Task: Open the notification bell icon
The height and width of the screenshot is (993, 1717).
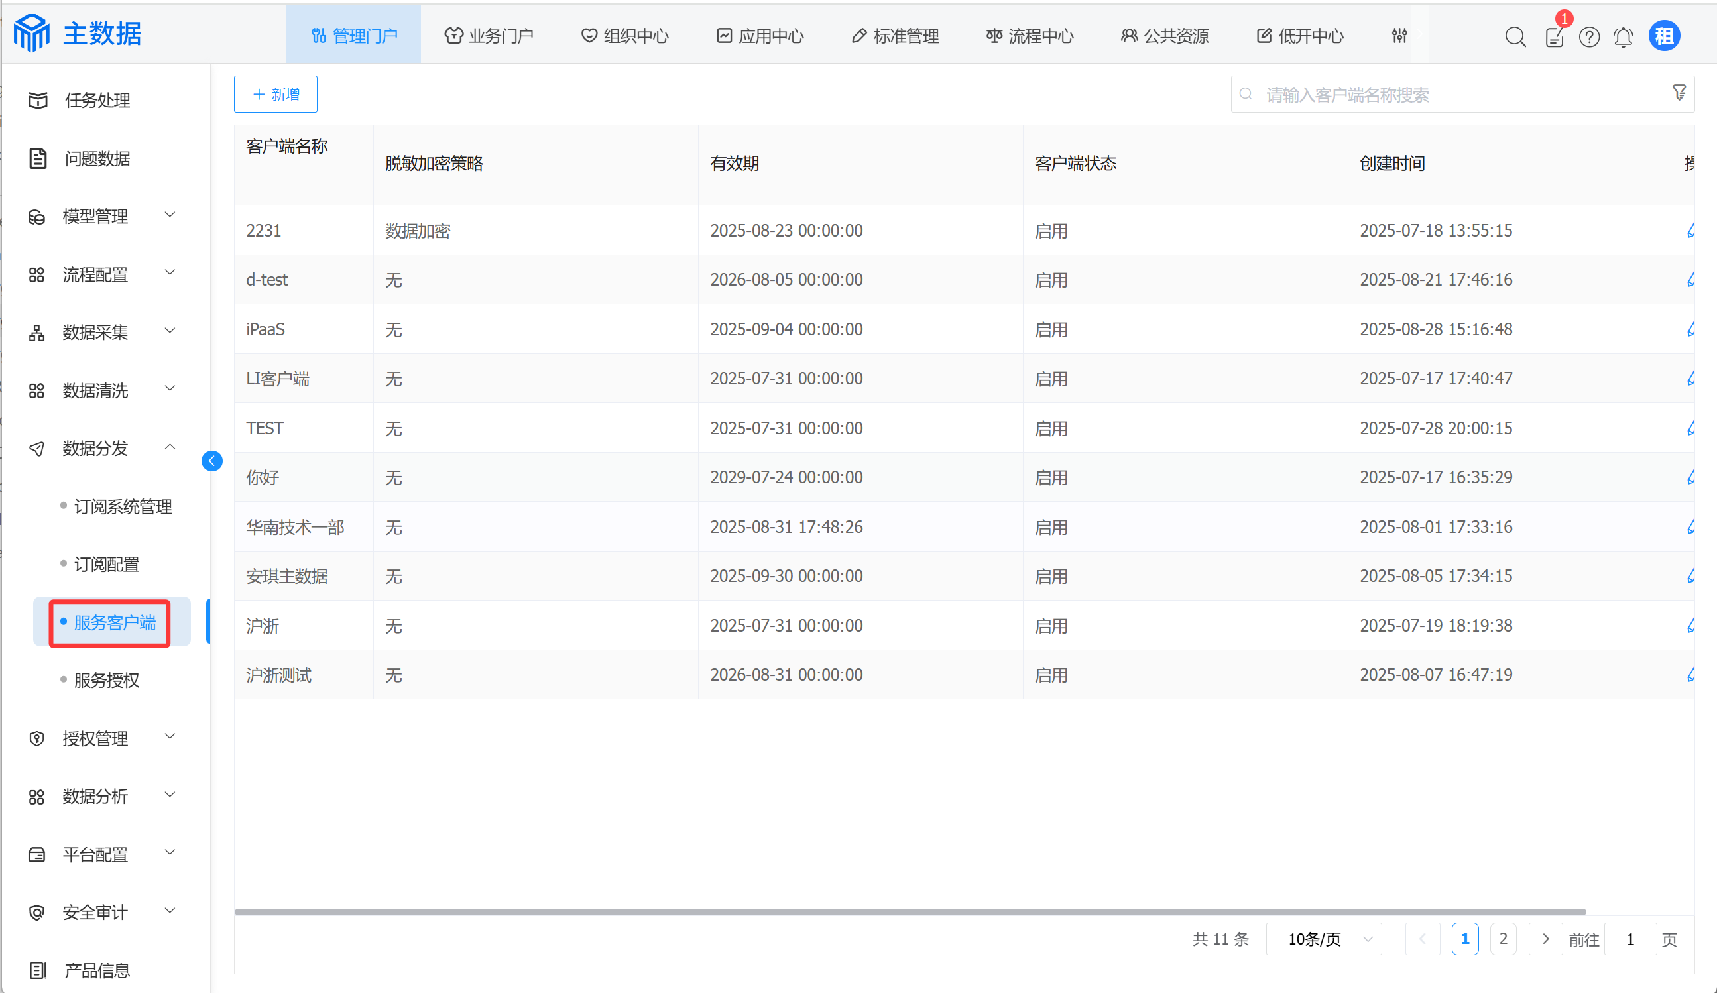Action: click(x=1623, y=36)
